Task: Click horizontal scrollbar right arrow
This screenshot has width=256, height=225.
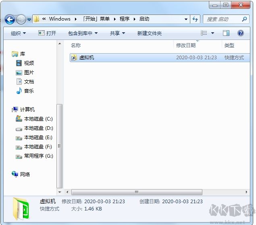Action: click(x=246, y=192)
